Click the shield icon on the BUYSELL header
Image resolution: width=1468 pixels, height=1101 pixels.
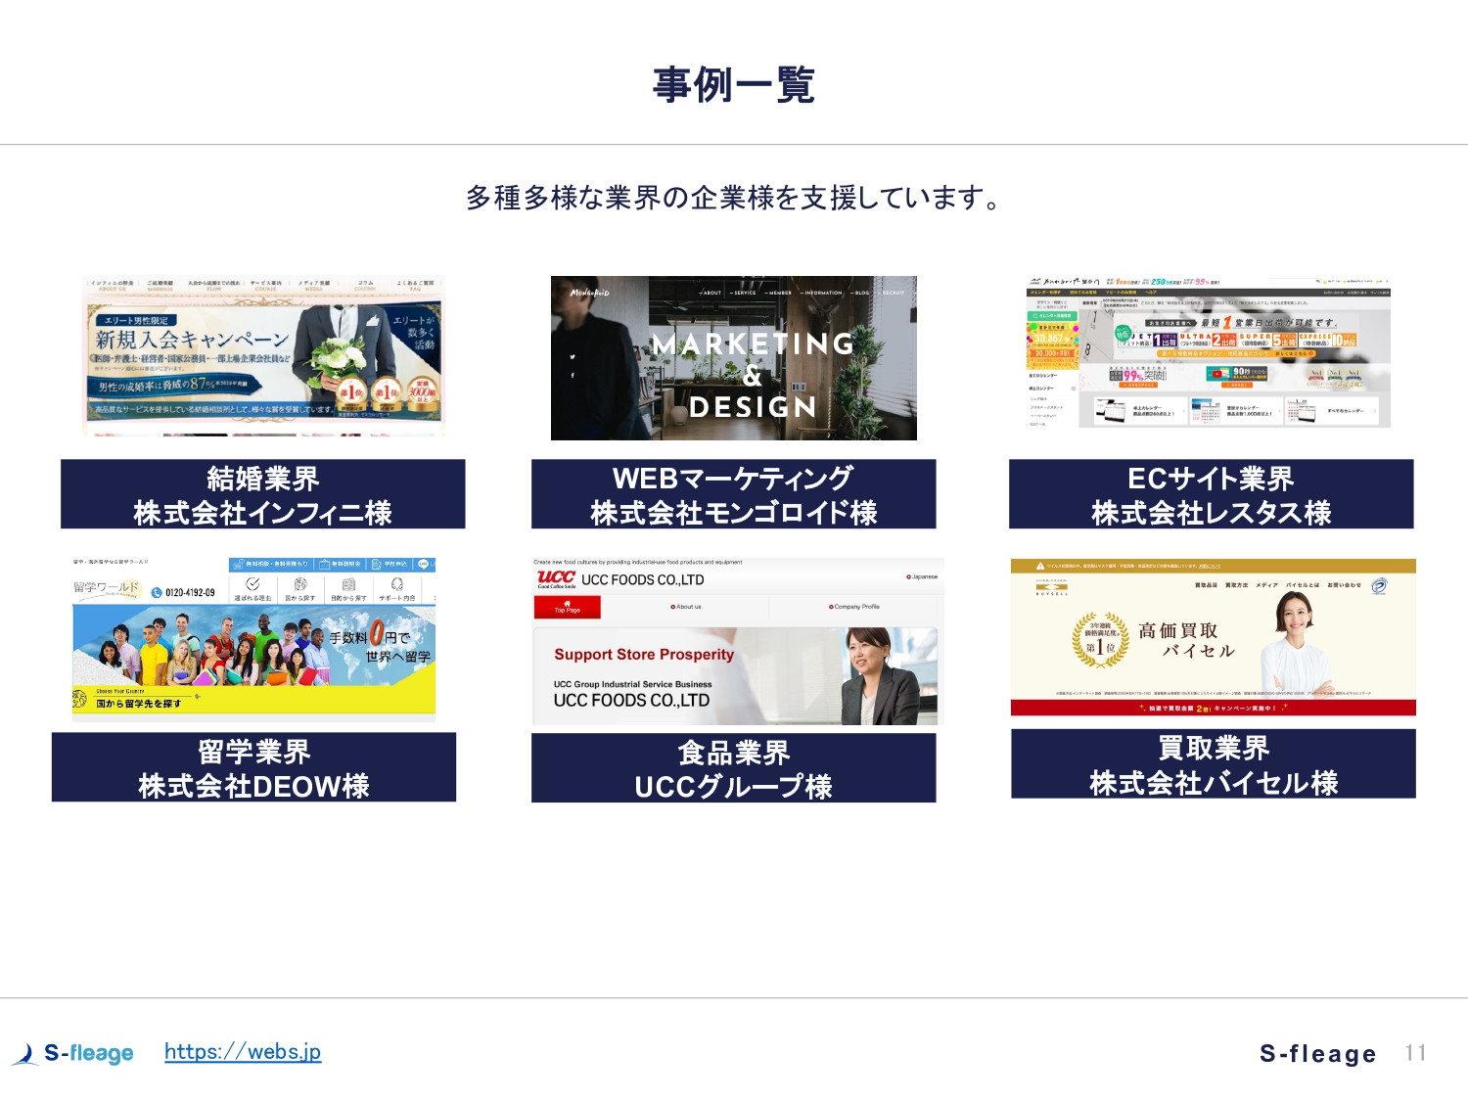pyautogui.click(x=1379, y=585)
